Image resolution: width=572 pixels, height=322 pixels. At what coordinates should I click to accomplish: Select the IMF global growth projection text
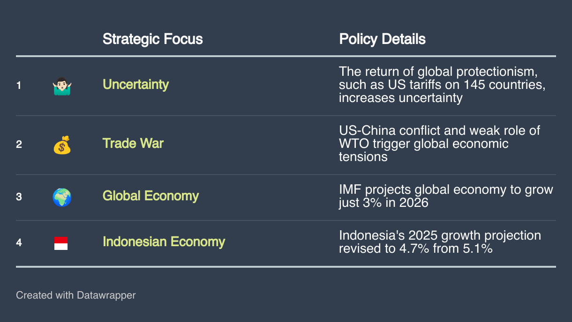(x=446, y=196)
